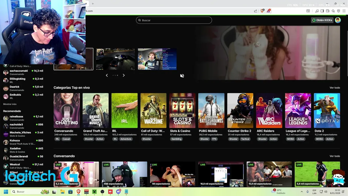Click the FPS tag under PUBG Mobile
348x196 pixels.
click(214, 139)
